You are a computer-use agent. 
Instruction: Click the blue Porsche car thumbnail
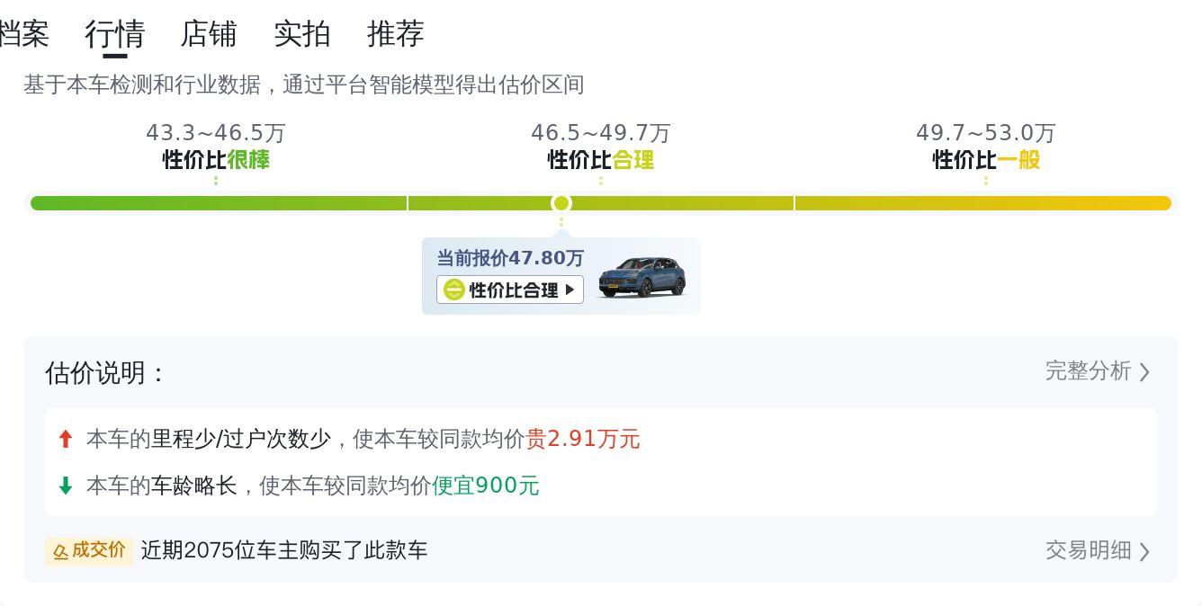[x=641, y=277]
